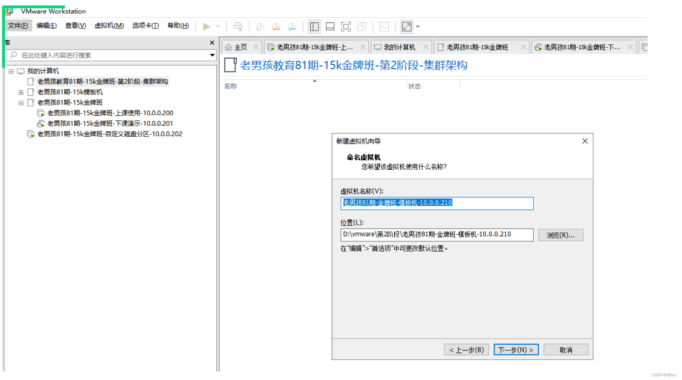Close the 老男孩81期-15k金牌班 tab
The height and width of the screenshot is (380, 682).
click(x=523, y=47)
